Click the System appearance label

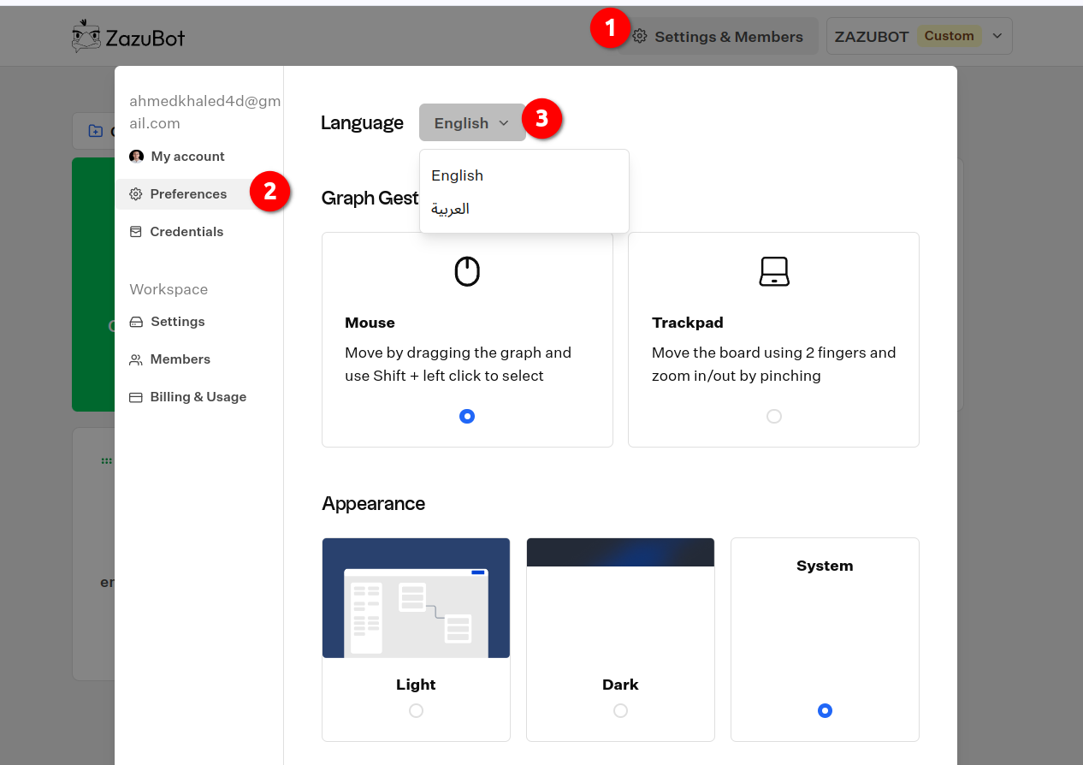pos(825,566)
